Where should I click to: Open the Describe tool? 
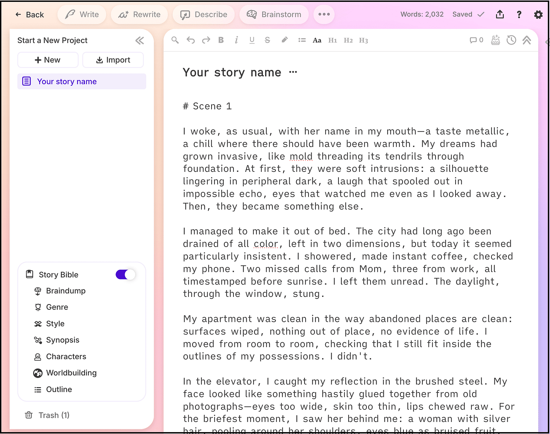pos(204,14)
